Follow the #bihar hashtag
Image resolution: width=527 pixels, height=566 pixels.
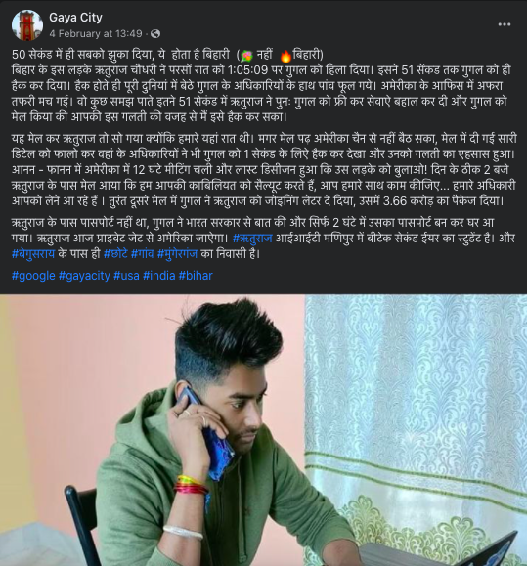(196, 276)
